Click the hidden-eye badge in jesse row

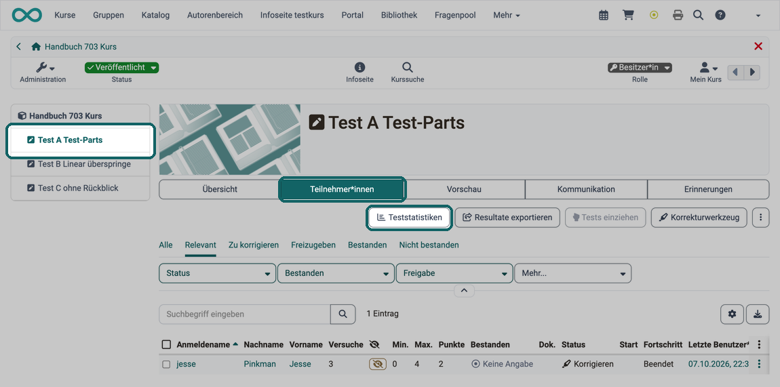point(378,364)
